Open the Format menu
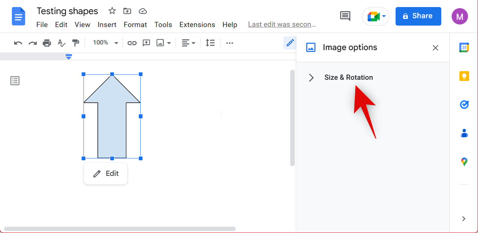The image size is (478, 233). [x=135, y=25]
